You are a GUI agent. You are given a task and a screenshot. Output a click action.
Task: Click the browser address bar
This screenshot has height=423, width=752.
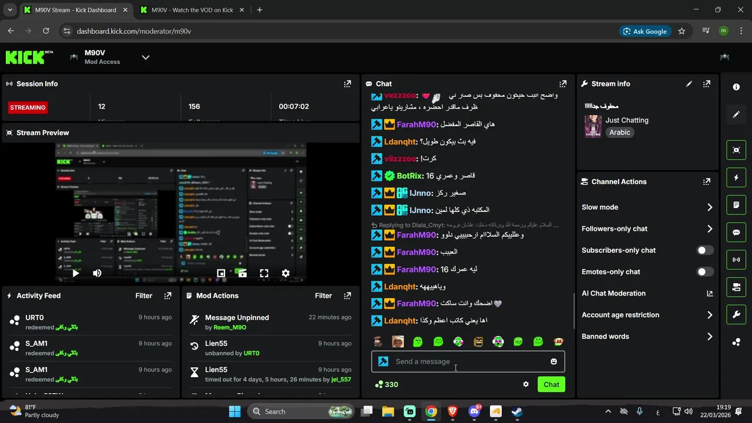pyautogui.click(x=341, y=31)
